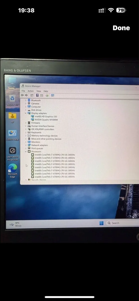This screenshot has height=301, width=139.
Task: Open the View menu in Device Manager
Action: 39,91
